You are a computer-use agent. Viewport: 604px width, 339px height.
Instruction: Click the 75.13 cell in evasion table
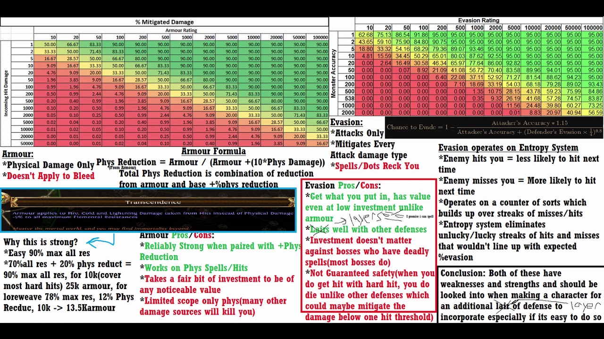click(384, 35)
